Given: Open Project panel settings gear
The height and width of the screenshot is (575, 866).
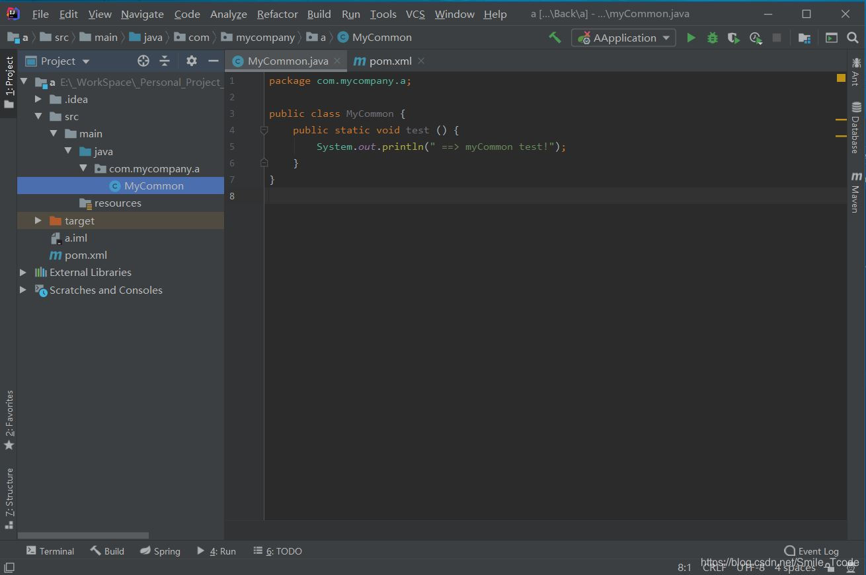Looking at the screenshot, I should tap(192, 61).
